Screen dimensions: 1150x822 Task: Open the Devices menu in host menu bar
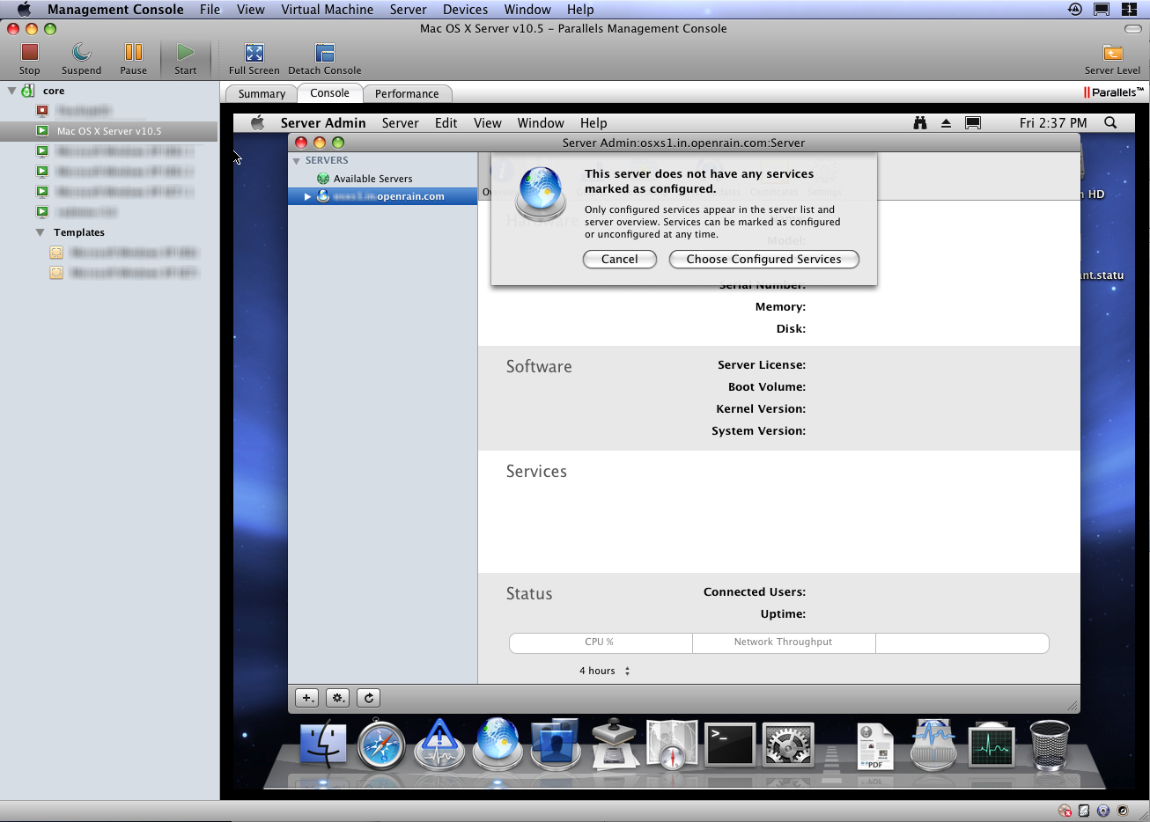pyautogui.click(x=465, y=10)
